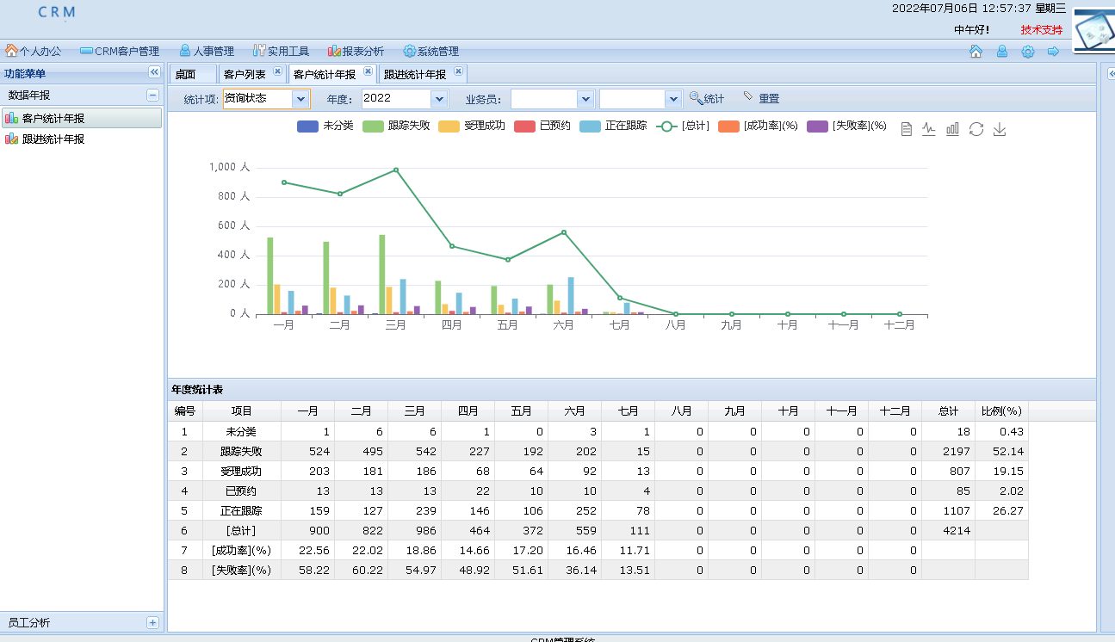This screenshot has height=642, width=1115.
Task: Click the 总计 column header
Action: (948, 411)
